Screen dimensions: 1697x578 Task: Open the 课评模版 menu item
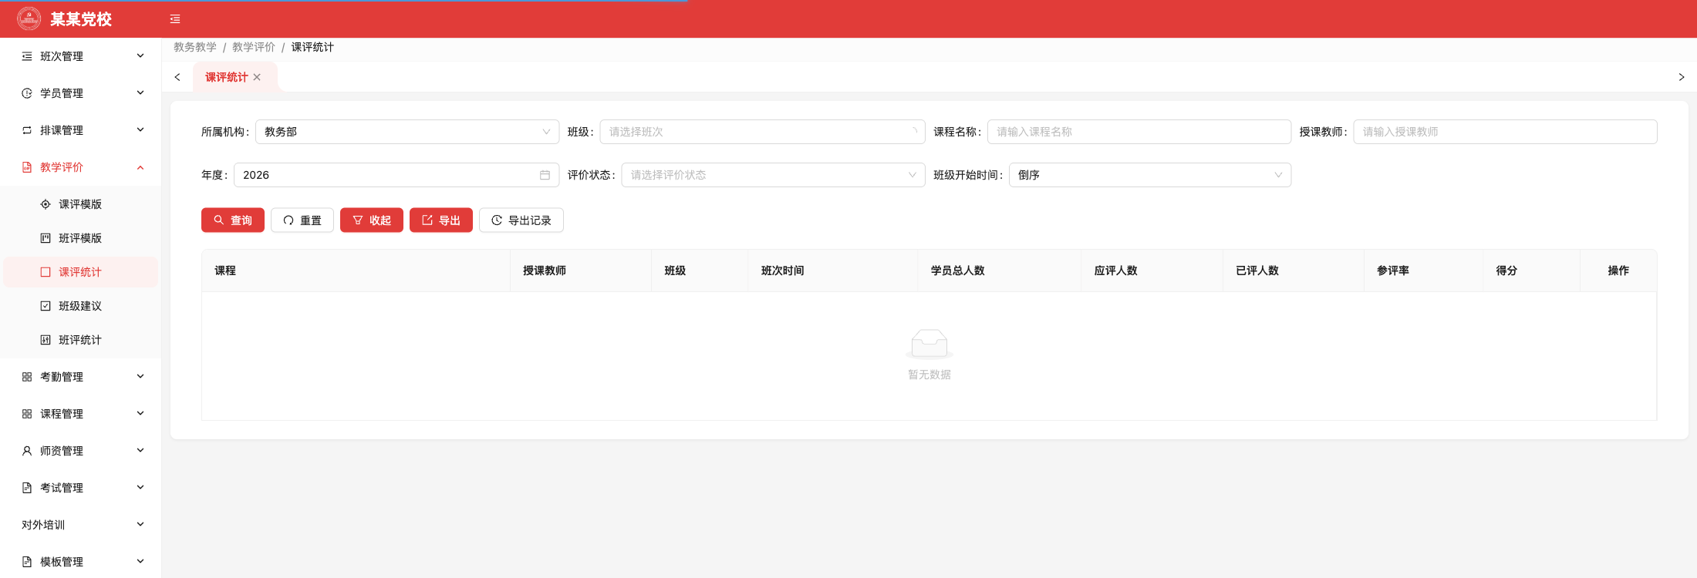click(80, 204)
